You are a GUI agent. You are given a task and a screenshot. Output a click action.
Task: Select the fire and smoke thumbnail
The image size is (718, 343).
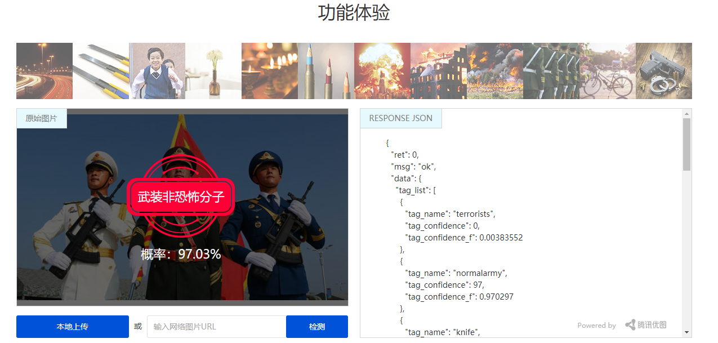pos(495,71)
